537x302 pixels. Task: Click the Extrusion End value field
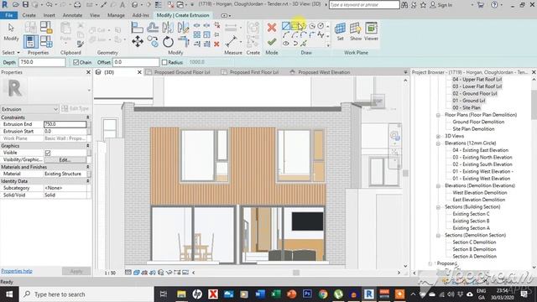click(x=65, y=124)
